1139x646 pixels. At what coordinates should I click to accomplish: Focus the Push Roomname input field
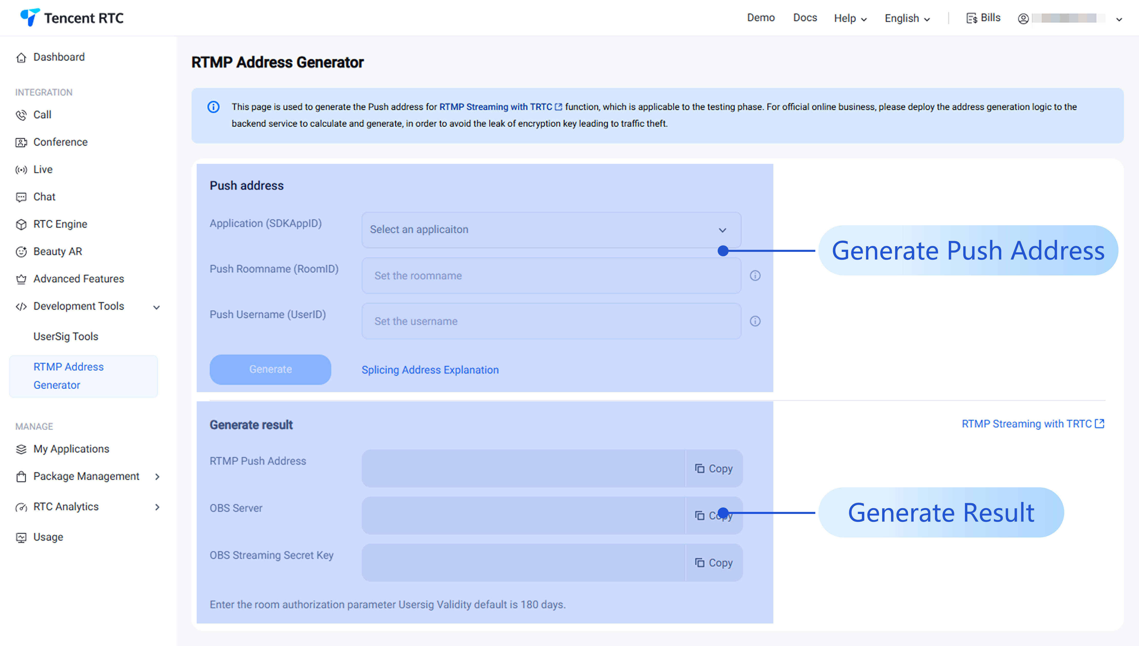[x=551, y=276]
